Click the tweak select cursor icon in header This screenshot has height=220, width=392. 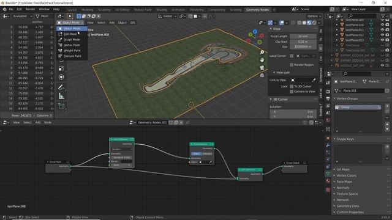coord(70,16)
